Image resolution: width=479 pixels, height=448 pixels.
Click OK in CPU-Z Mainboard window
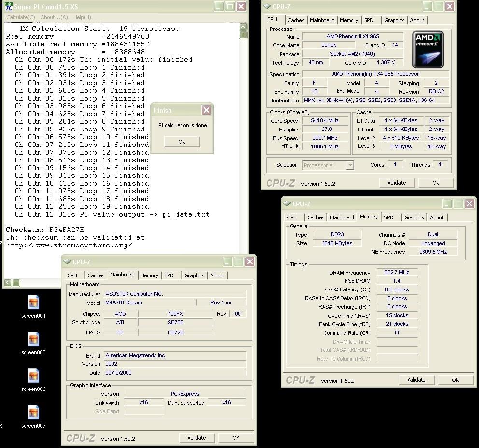coord(236,438)
